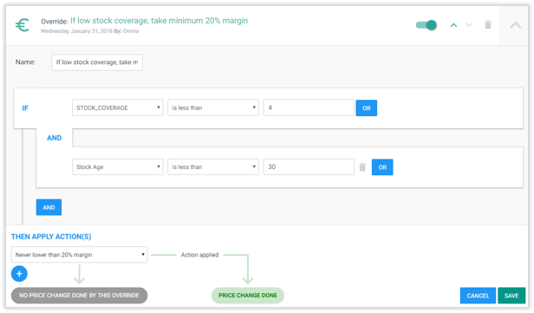Add OR condition next to the Stock Age row
The image size is (534, 313).
[382, 167]
